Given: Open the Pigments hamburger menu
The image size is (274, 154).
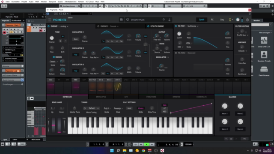Looking at the screenshot, I should pyautogui.click(x=50, y=20).
